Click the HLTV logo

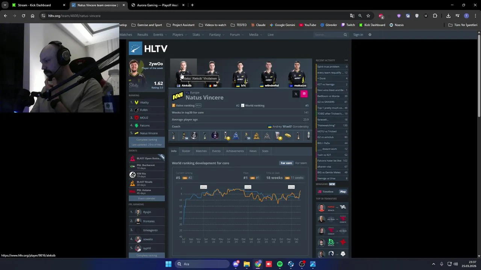click(x=148, y=48)
